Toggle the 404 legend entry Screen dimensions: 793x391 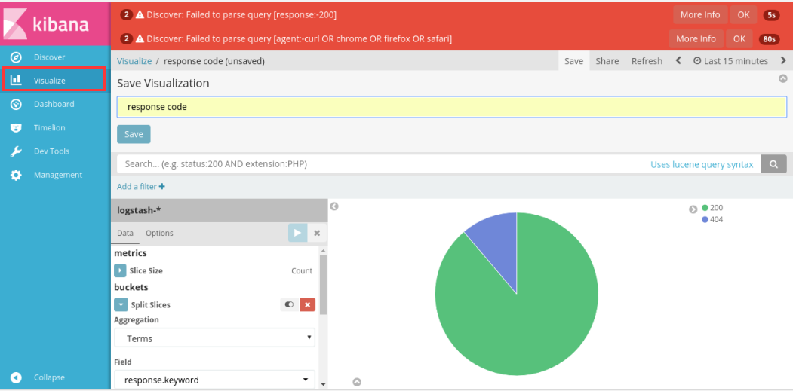[x=712, y=220]
